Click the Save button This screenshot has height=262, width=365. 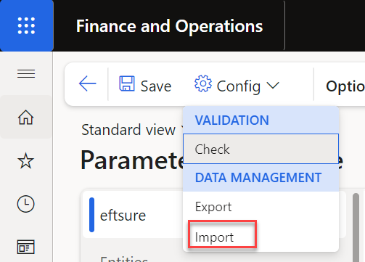tap(145, 84)
